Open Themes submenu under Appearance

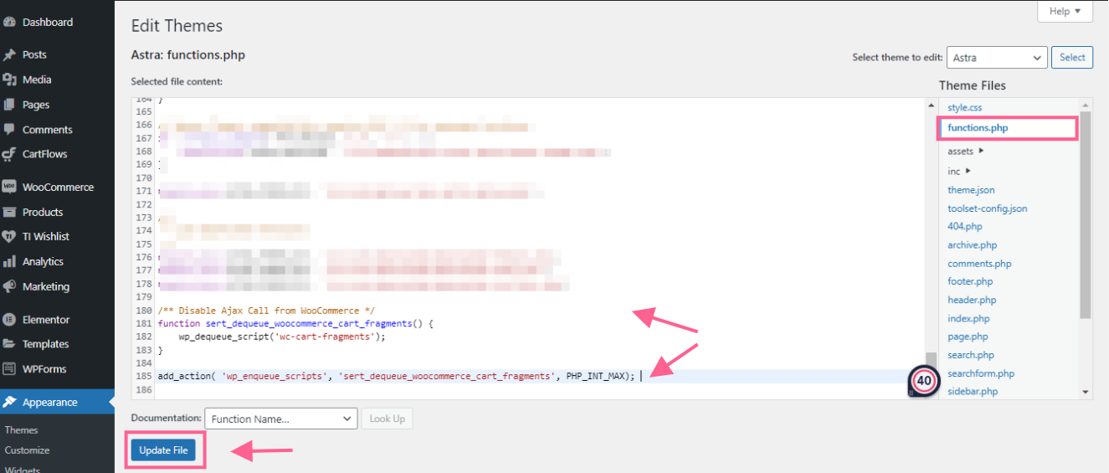pos(22,430)
